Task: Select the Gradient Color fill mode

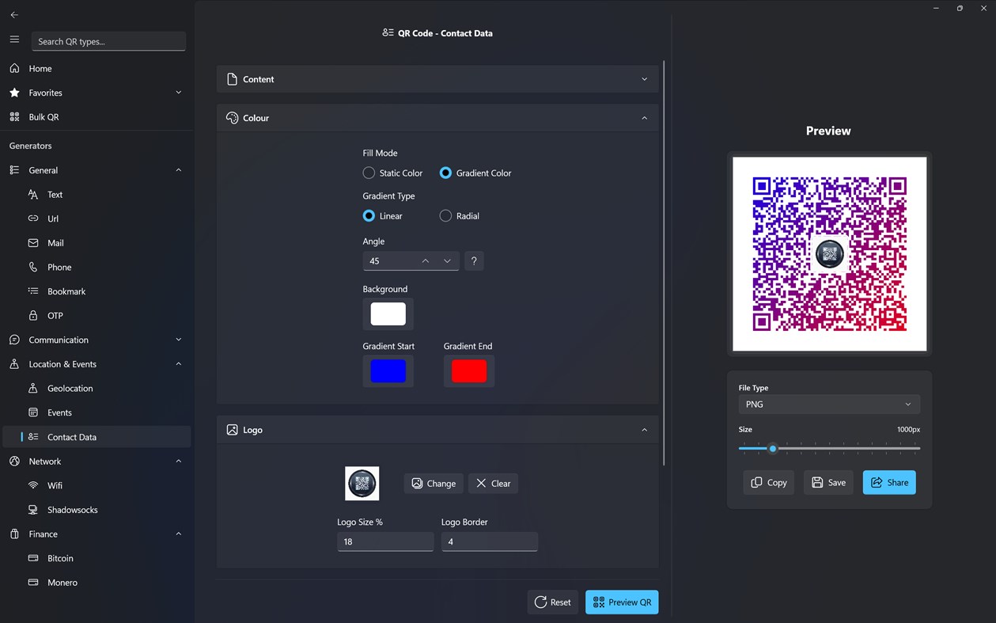Action: (x=446, y=173)
